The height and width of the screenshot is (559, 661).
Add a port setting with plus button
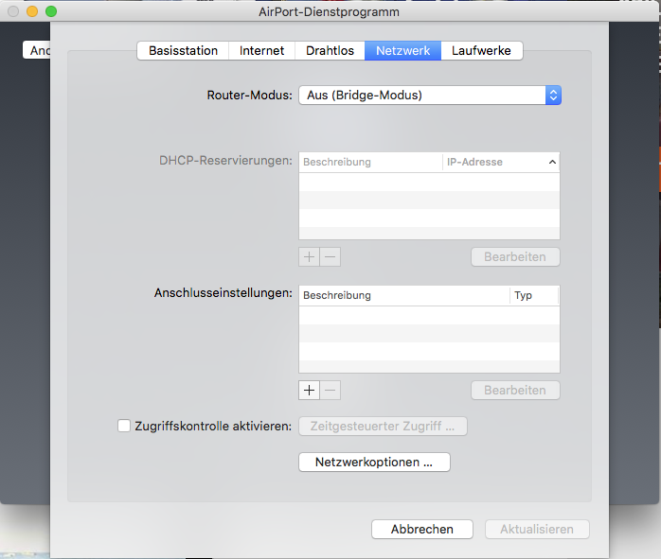tap(309, 391)
